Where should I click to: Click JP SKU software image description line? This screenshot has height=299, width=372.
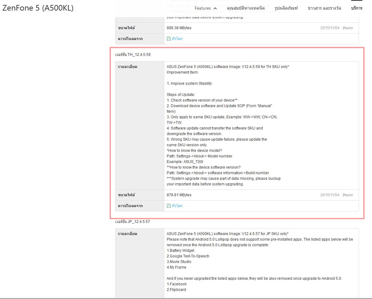coord(228,234)
